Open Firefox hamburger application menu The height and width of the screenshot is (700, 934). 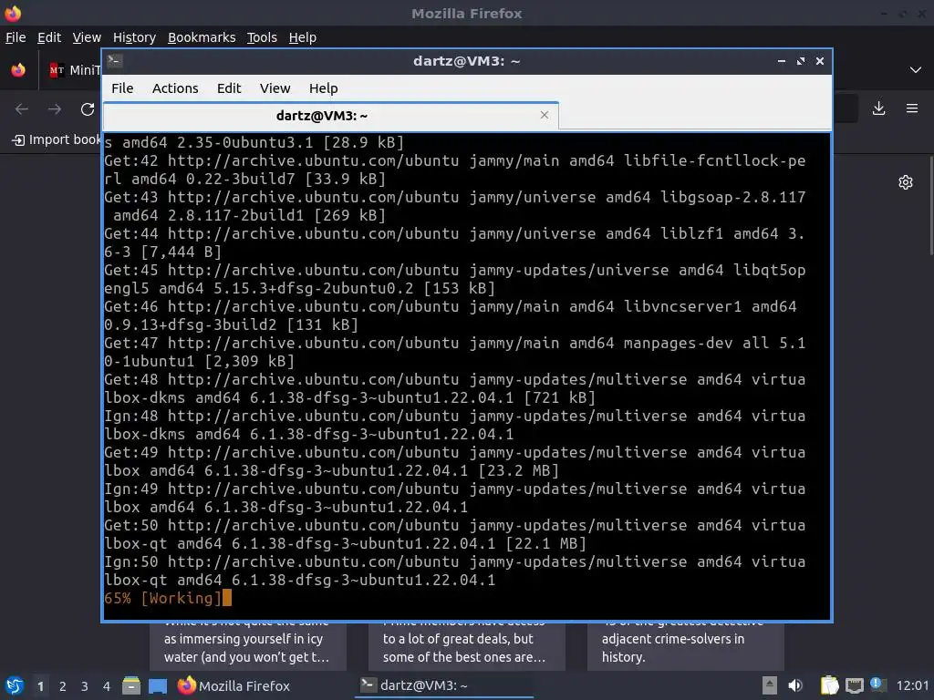[x=912, y=108]
